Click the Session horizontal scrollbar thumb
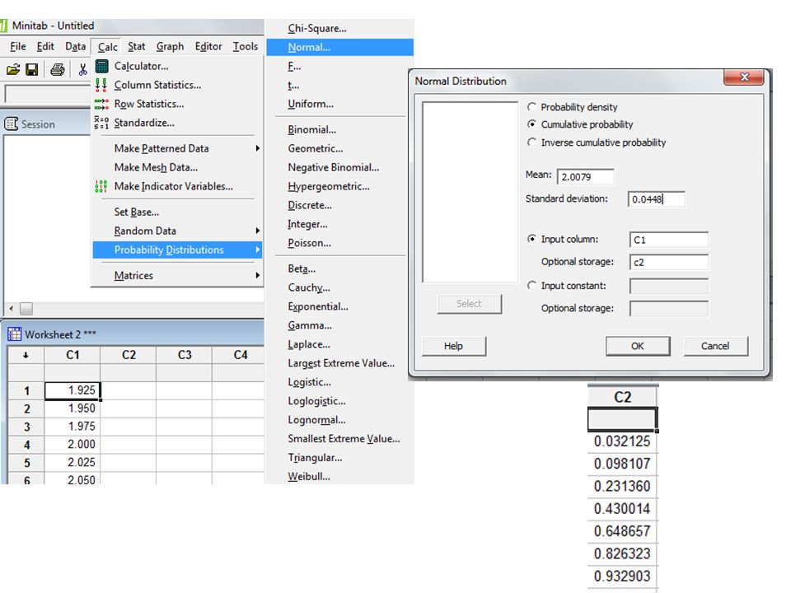This screenshot has width=791, height=593. pos(26,308)
